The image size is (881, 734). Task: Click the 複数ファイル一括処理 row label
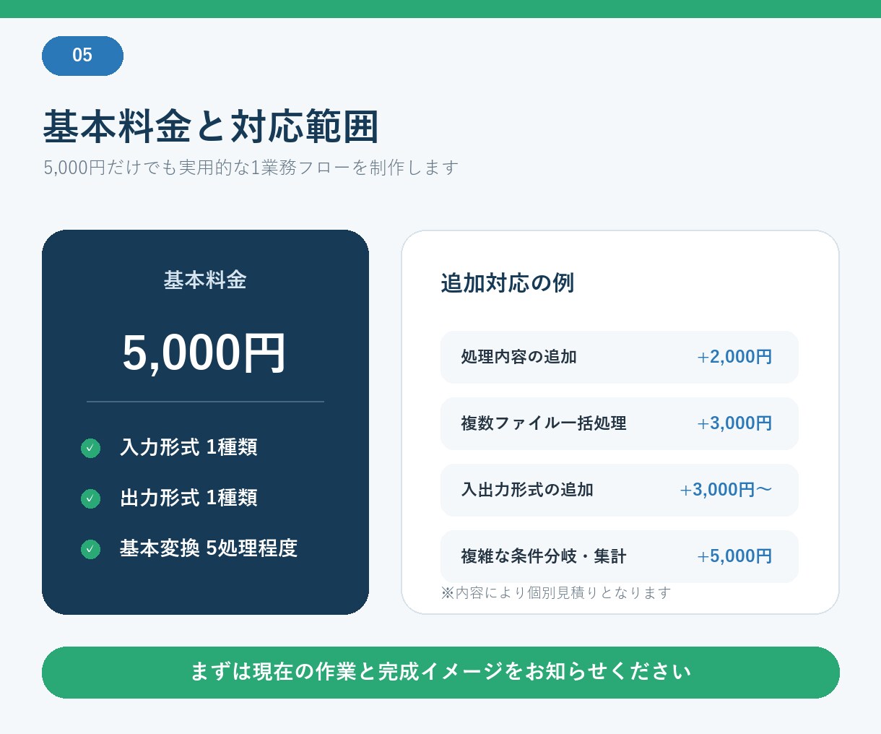[544, 423]
